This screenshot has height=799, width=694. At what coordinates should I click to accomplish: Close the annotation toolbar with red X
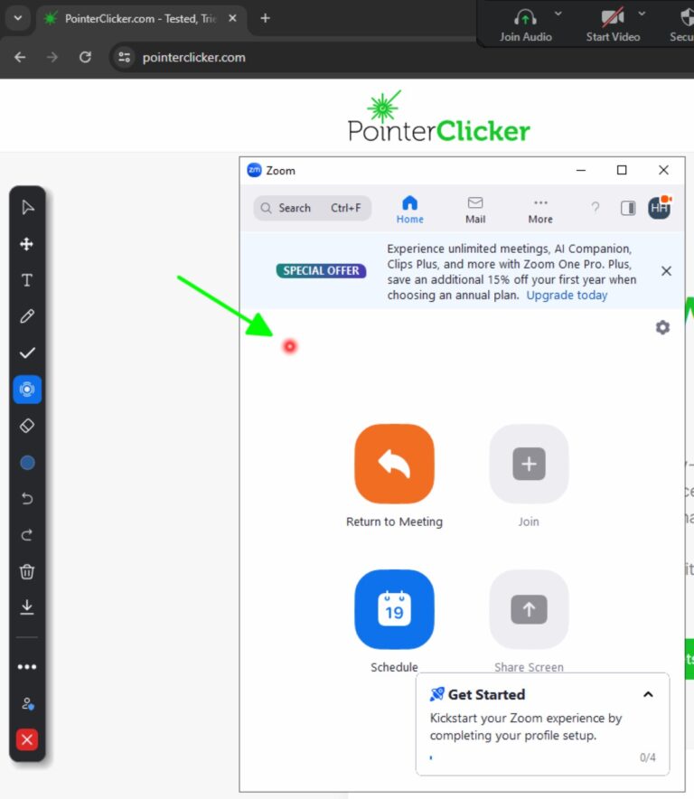(27, 739)
